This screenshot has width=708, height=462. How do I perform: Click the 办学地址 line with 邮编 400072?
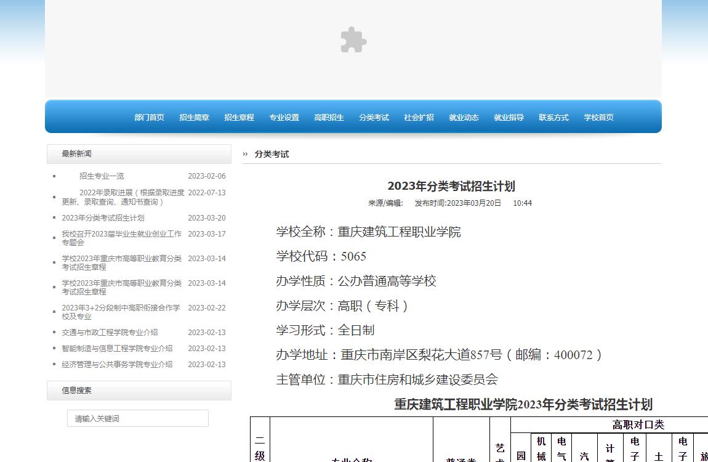click(x=440, y=355)
